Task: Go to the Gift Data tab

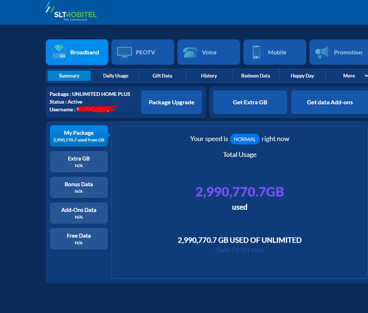Action: coord(162,76)
